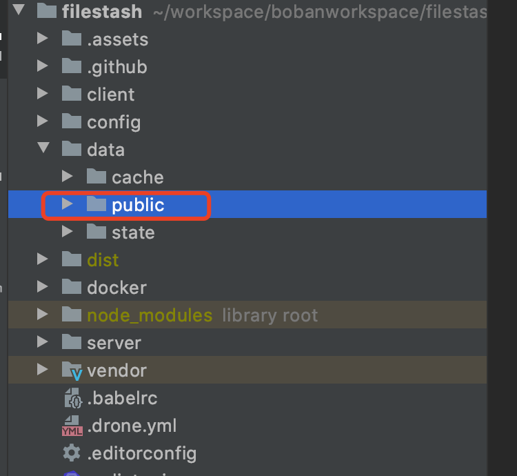Expand the client folder
This screenshot has height=476, width=517.
43,95
